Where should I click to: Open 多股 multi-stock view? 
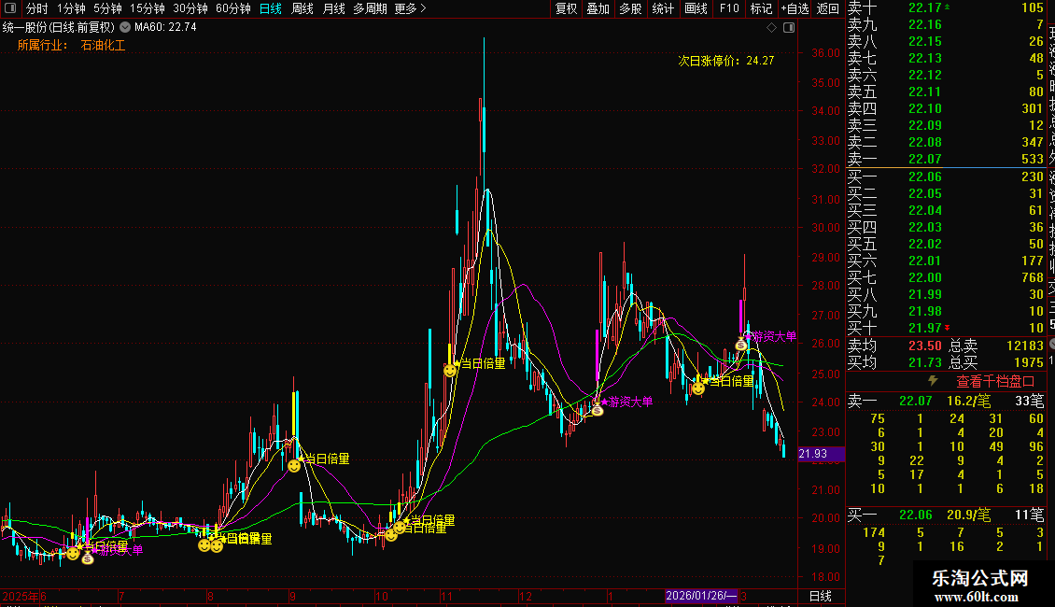pos(630,8)
